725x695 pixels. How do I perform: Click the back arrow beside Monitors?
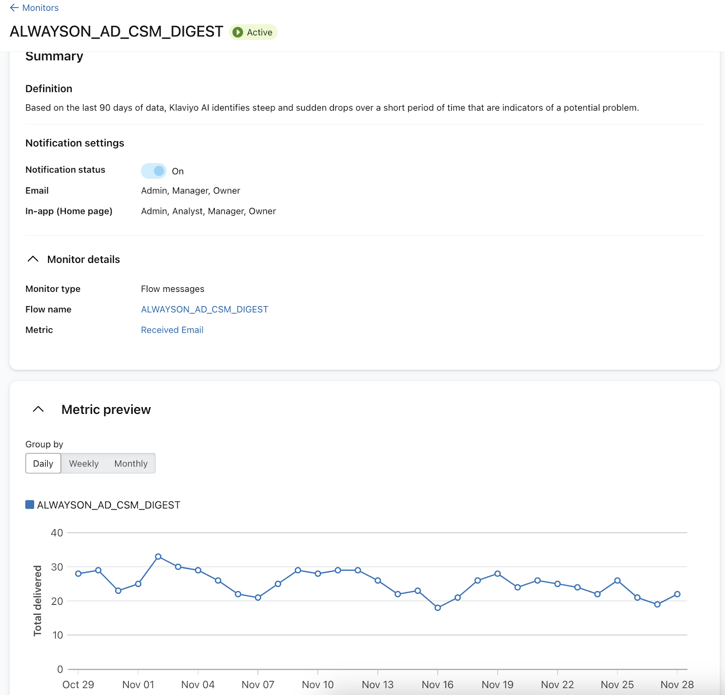[14, 8]
